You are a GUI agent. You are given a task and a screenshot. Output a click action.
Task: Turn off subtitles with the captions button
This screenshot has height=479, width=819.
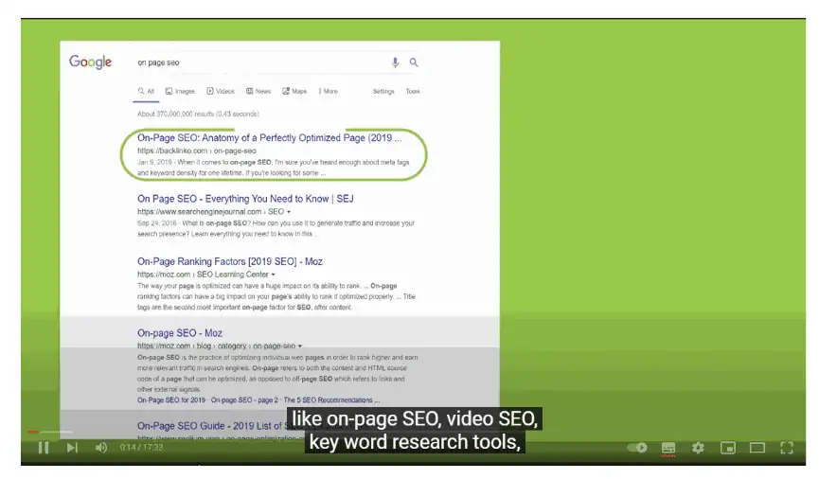click(668, 448)
